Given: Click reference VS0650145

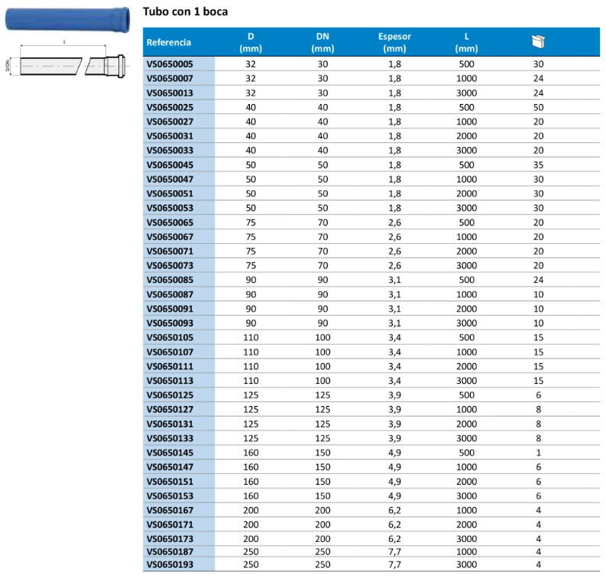Looking at the screenshot, I should [170, 453].
